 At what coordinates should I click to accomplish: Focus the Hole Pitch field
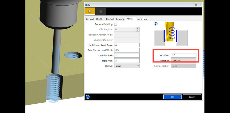pos(127,61)
